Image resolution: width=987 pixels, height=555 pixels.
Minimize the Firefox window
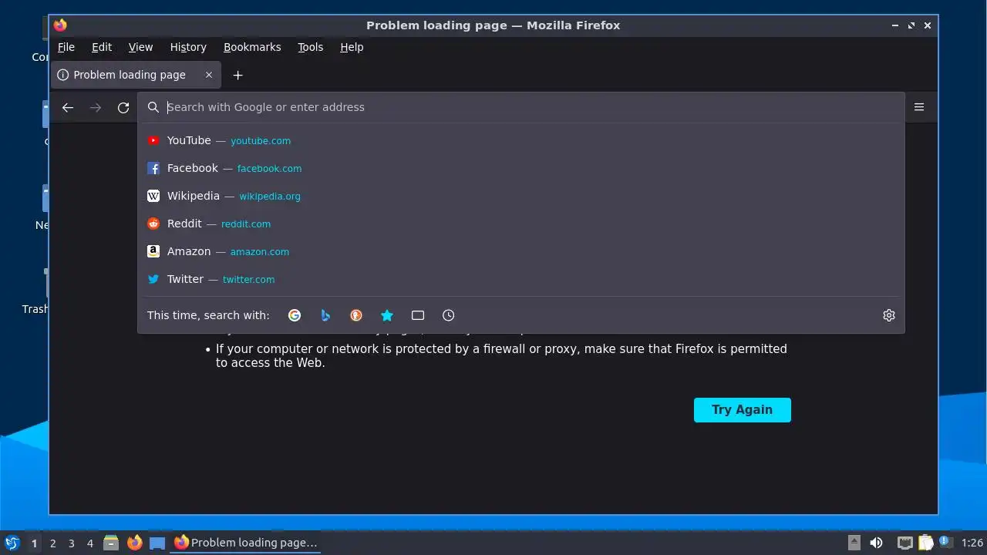[x=895, y=25]
